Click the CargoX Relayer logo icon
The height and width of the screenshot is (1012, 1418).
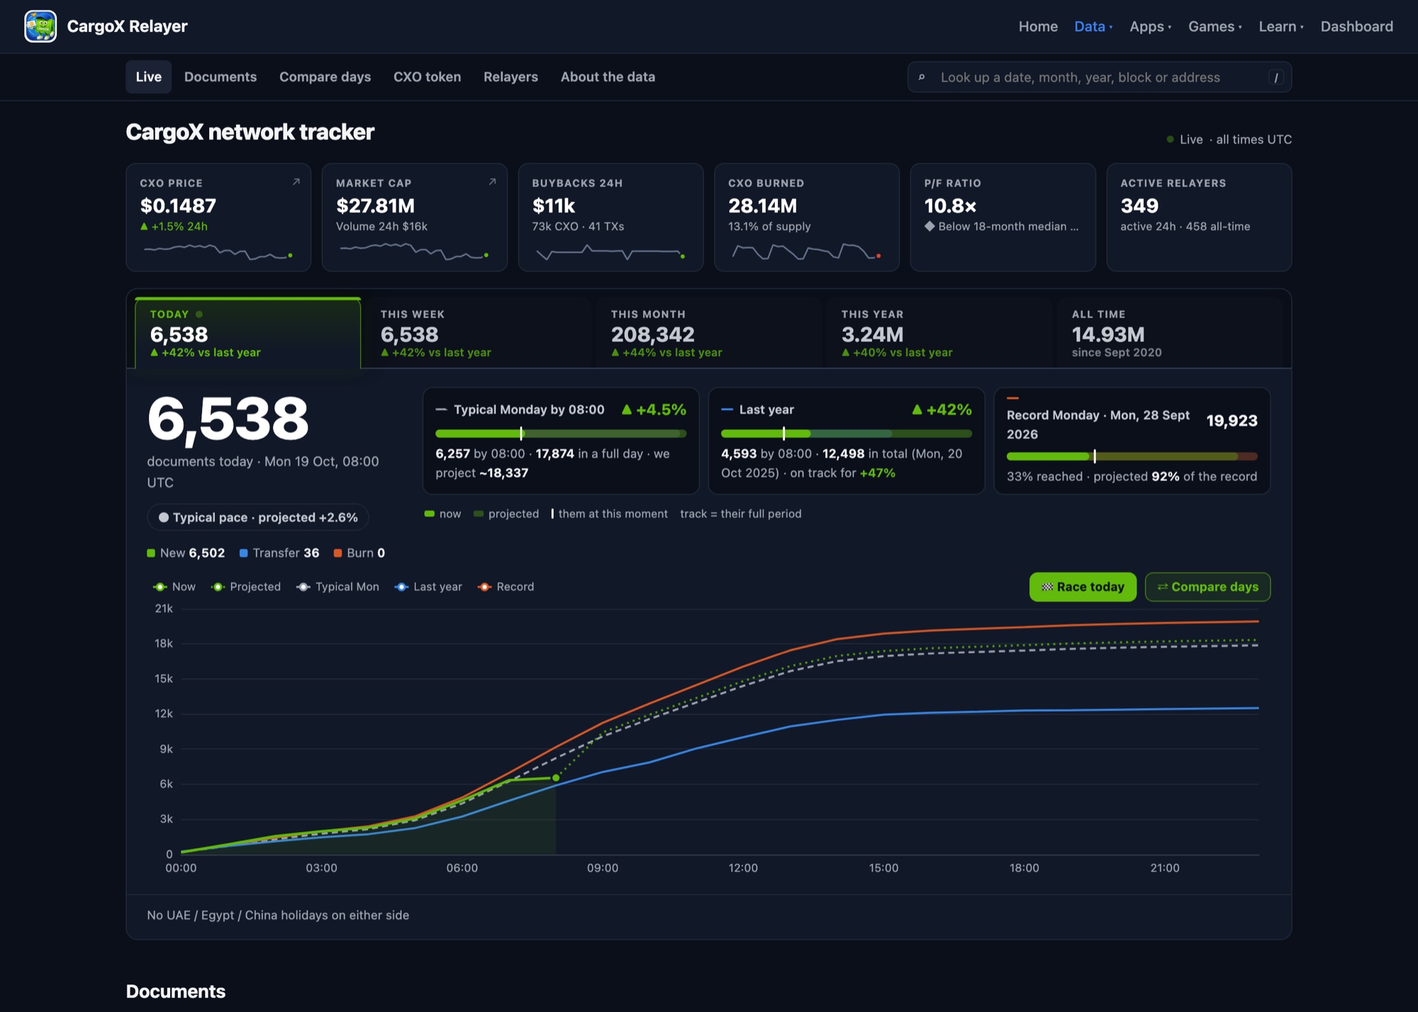tap(40, 26)
